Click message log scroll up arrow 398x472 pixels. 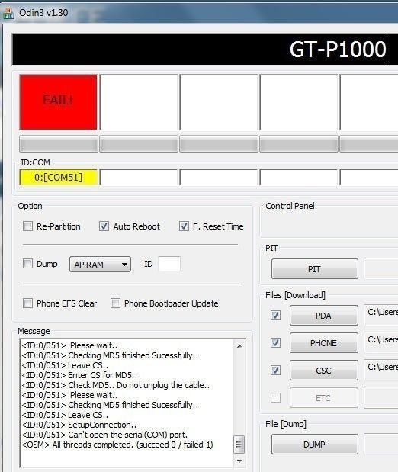pyautogui.click(x=239, y=346)
